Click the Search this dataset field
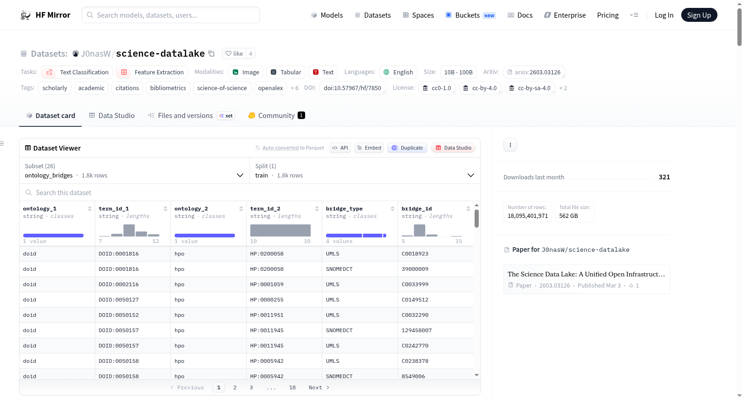Screen dimensions: 743x400 coord(250,192)
